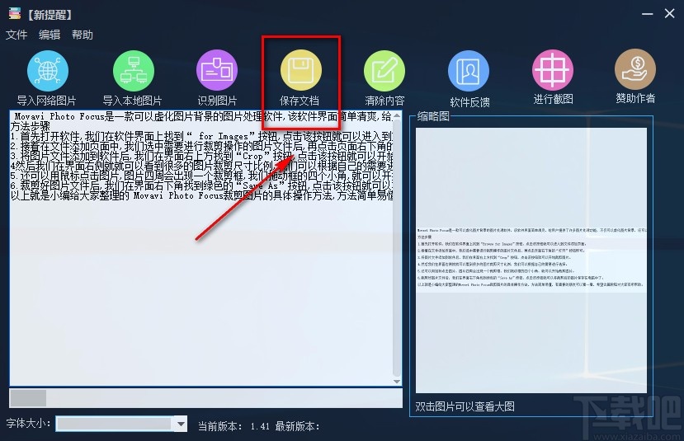Click the 双击图片可以查看大图 hint text
The height and width of the screenshot is (441, 684).
click(x=465, y=406)
